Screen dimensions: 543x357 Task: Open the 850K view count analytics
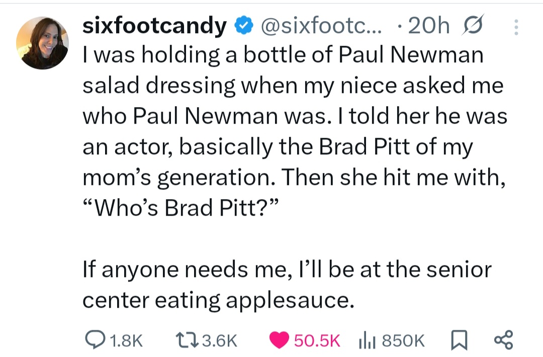click(x=403, y=341)
